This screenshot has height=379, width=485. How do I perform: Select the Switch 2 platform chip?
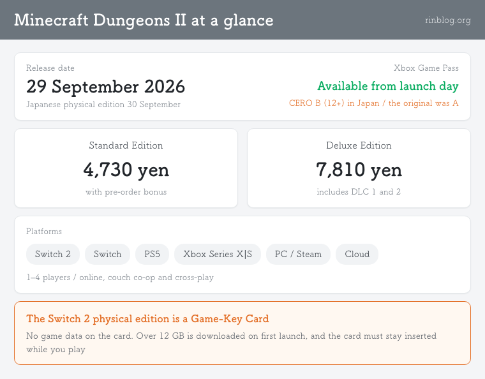tap(53, 254)
